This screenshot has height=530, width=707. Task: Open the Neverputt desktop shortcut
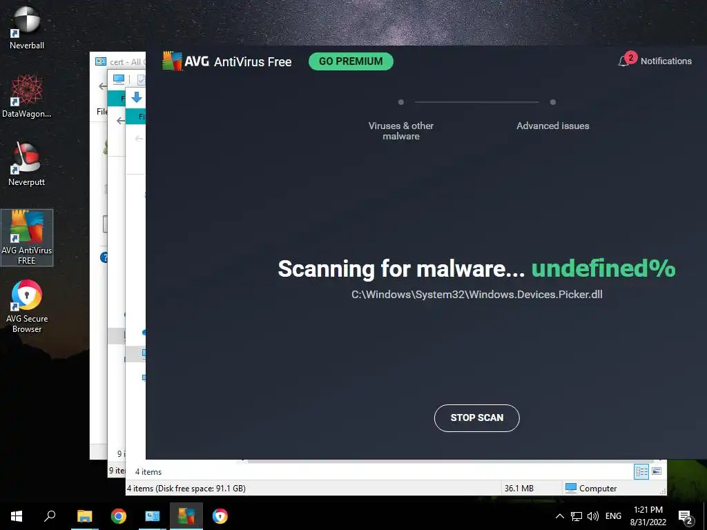click(27, 164)
